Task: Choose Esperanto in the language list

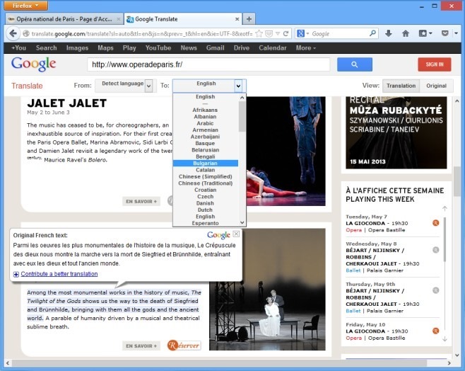Action: pos(205,223)
